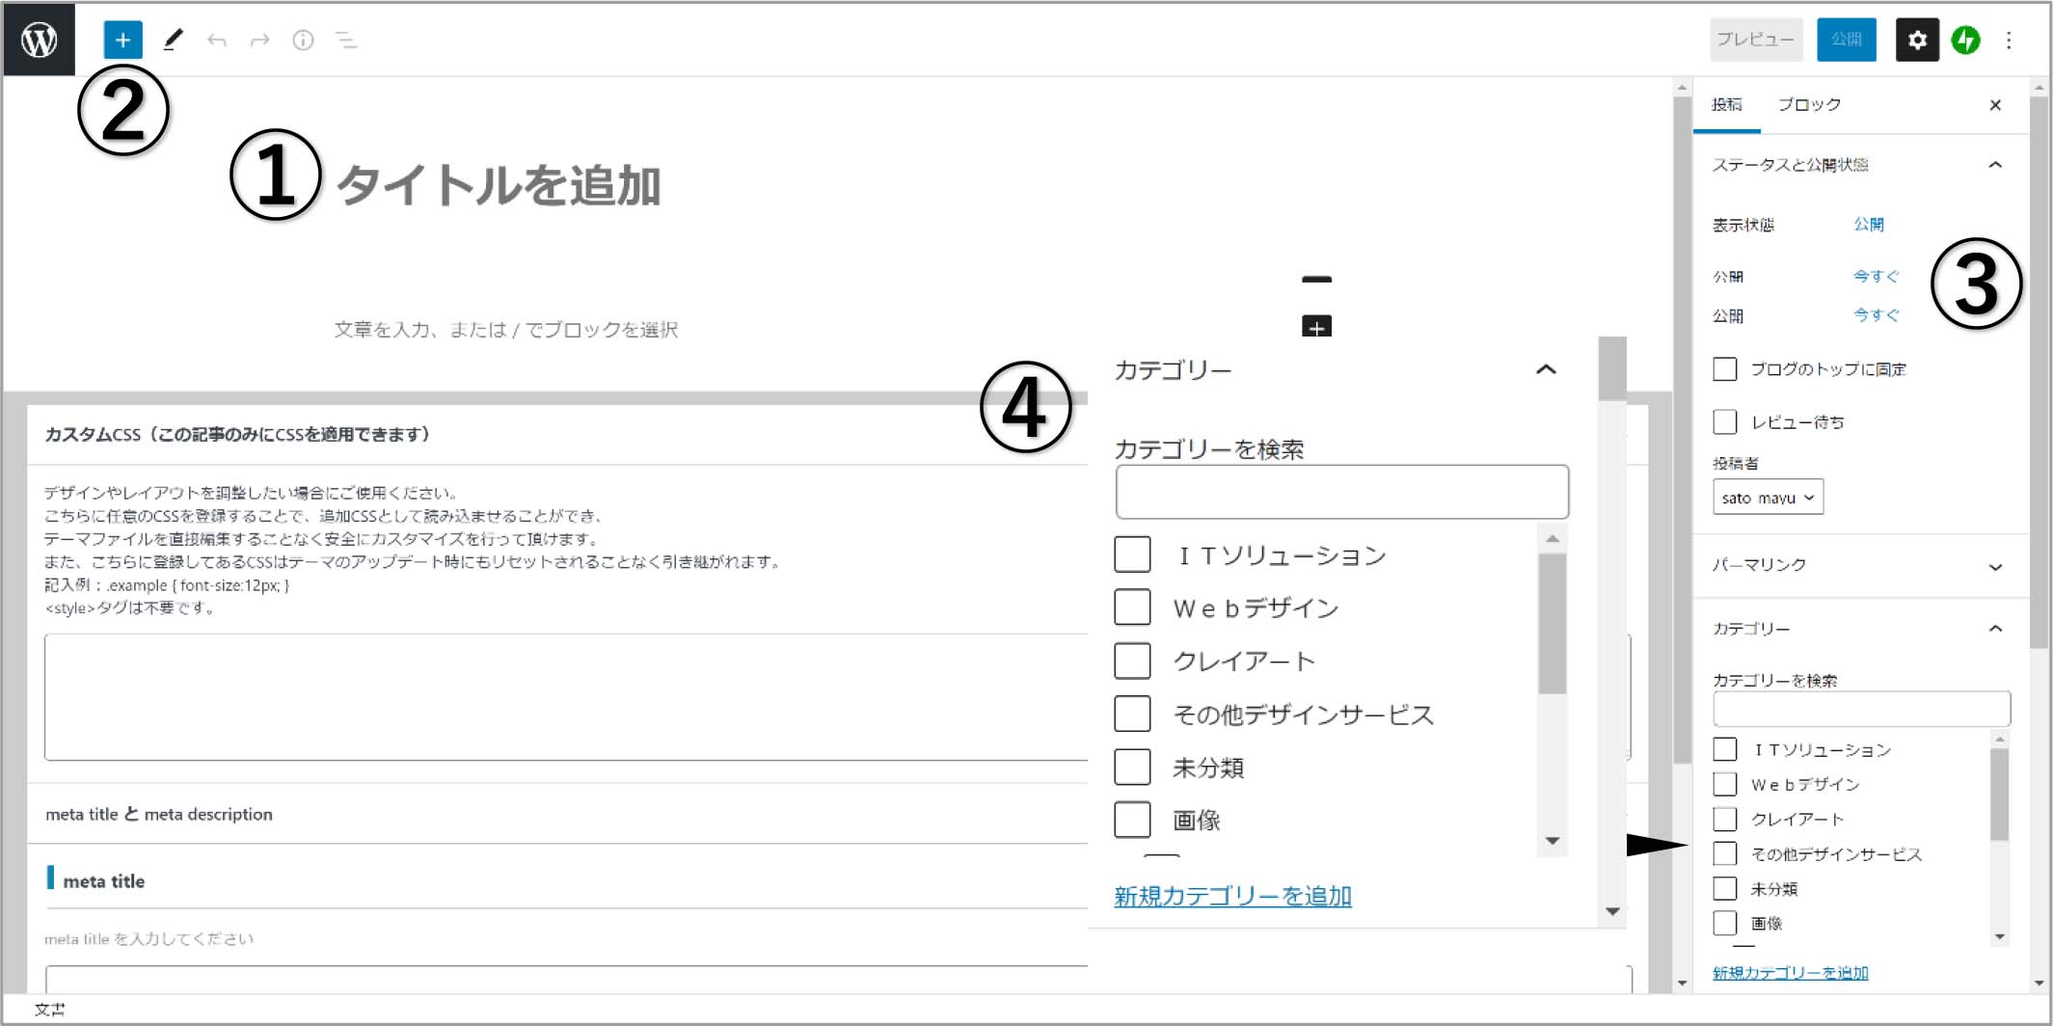Switch to the 投稿 tab

click(1726, 104)
